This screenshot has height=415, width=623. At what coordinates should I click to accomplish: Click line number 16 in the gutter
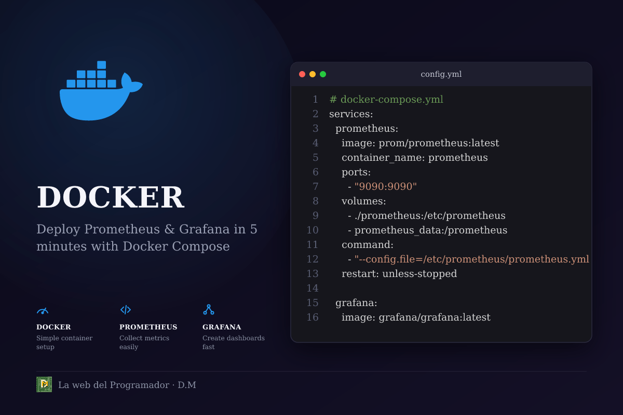(313, 317)
